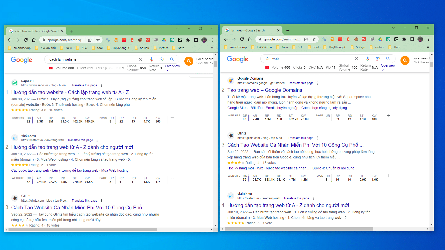Expand SEO metrics plus for sapo.vn result
This screenshot has height=250, width=445.
(172, 118)
